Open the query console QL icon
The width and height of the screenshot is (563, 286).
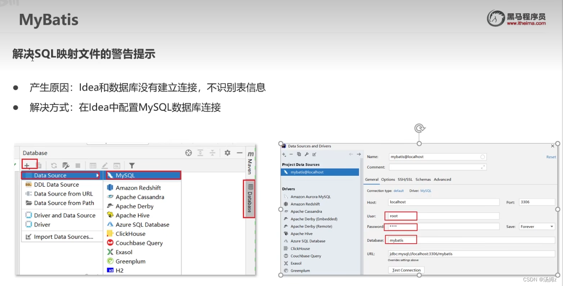click(x=117, y=166)
